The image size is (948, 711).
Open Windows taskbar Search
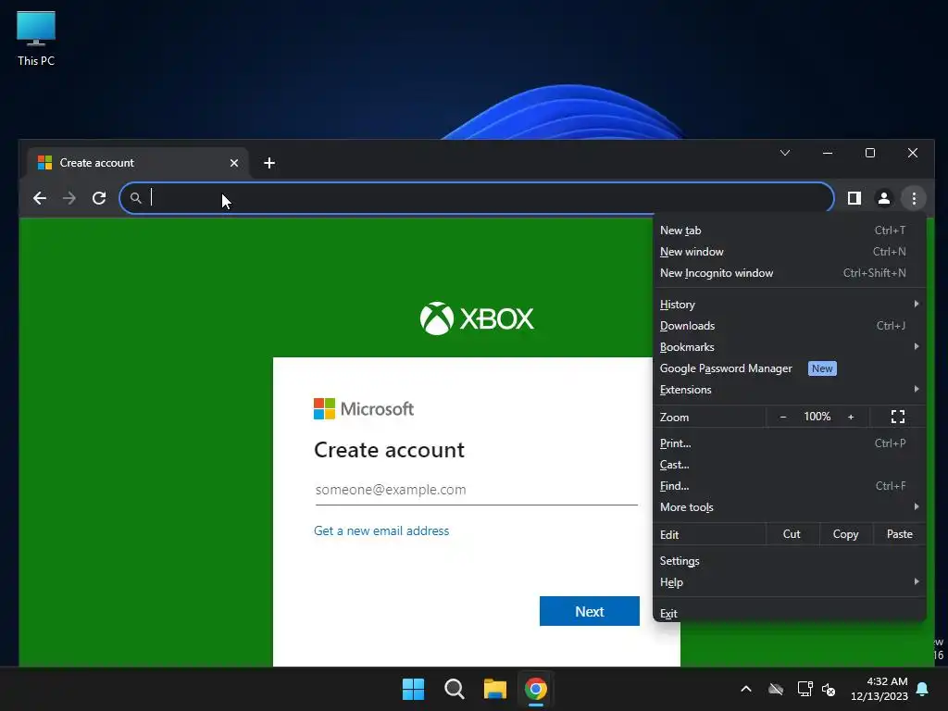(x=454, y=689)
